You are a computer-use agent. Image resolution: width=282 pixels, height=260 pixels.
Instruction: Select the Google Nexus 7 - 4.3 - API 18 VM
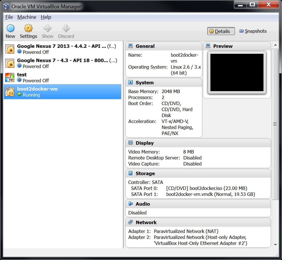click(x=62, y=63)
